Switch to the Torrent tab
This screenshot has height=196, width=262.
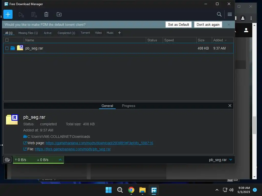(x=85, y=33)
